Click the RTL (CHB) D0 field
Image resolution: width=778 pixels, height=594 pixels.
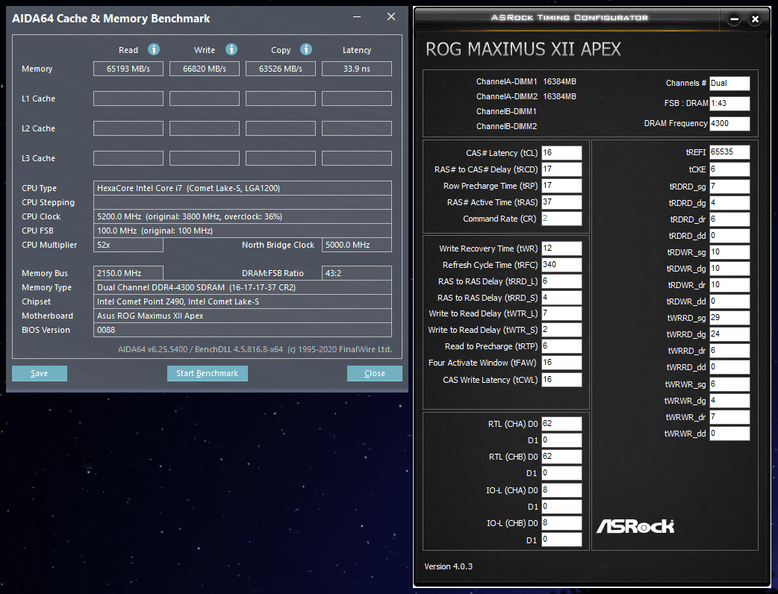point(561,456)
